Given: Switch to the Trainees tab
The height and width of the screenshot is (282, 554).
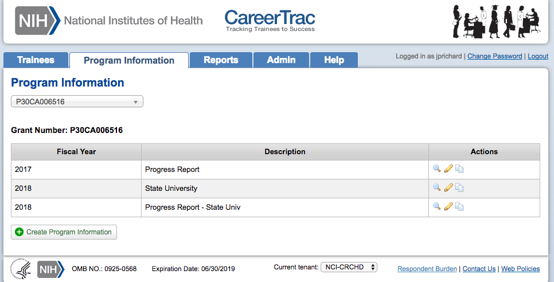Looking at the screenshot, I should coord(36,60).
